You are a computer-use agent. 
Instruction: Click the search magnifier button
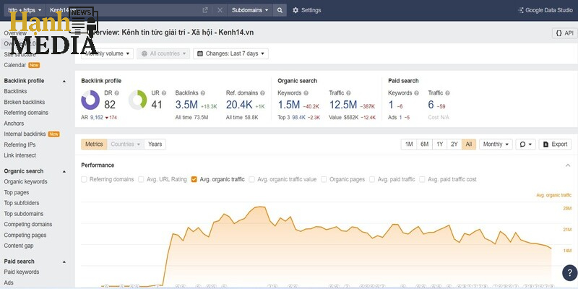(280, 10)
